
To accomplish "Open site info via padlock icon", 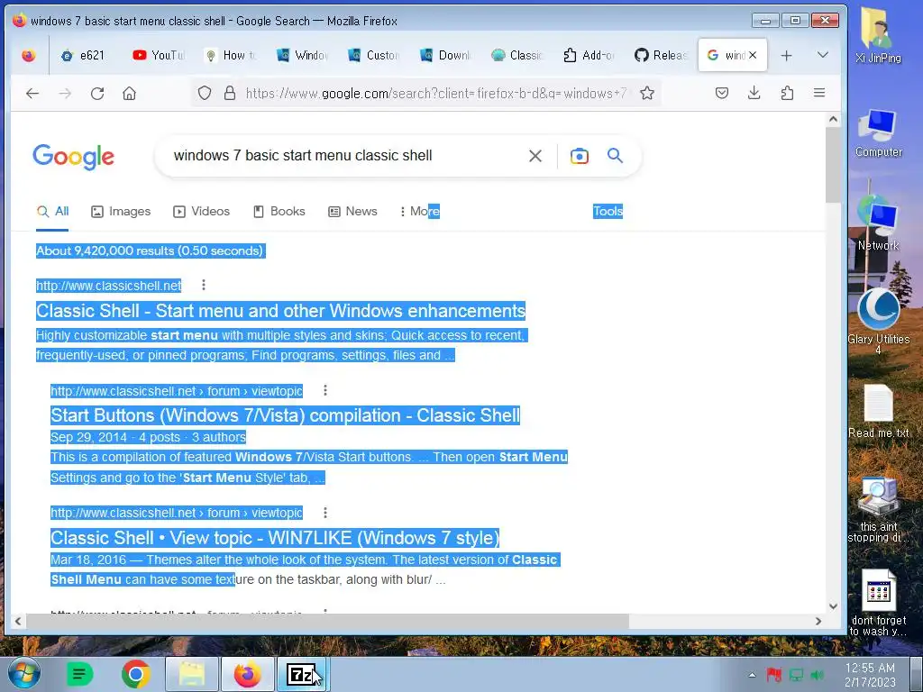I will point(230,93).
